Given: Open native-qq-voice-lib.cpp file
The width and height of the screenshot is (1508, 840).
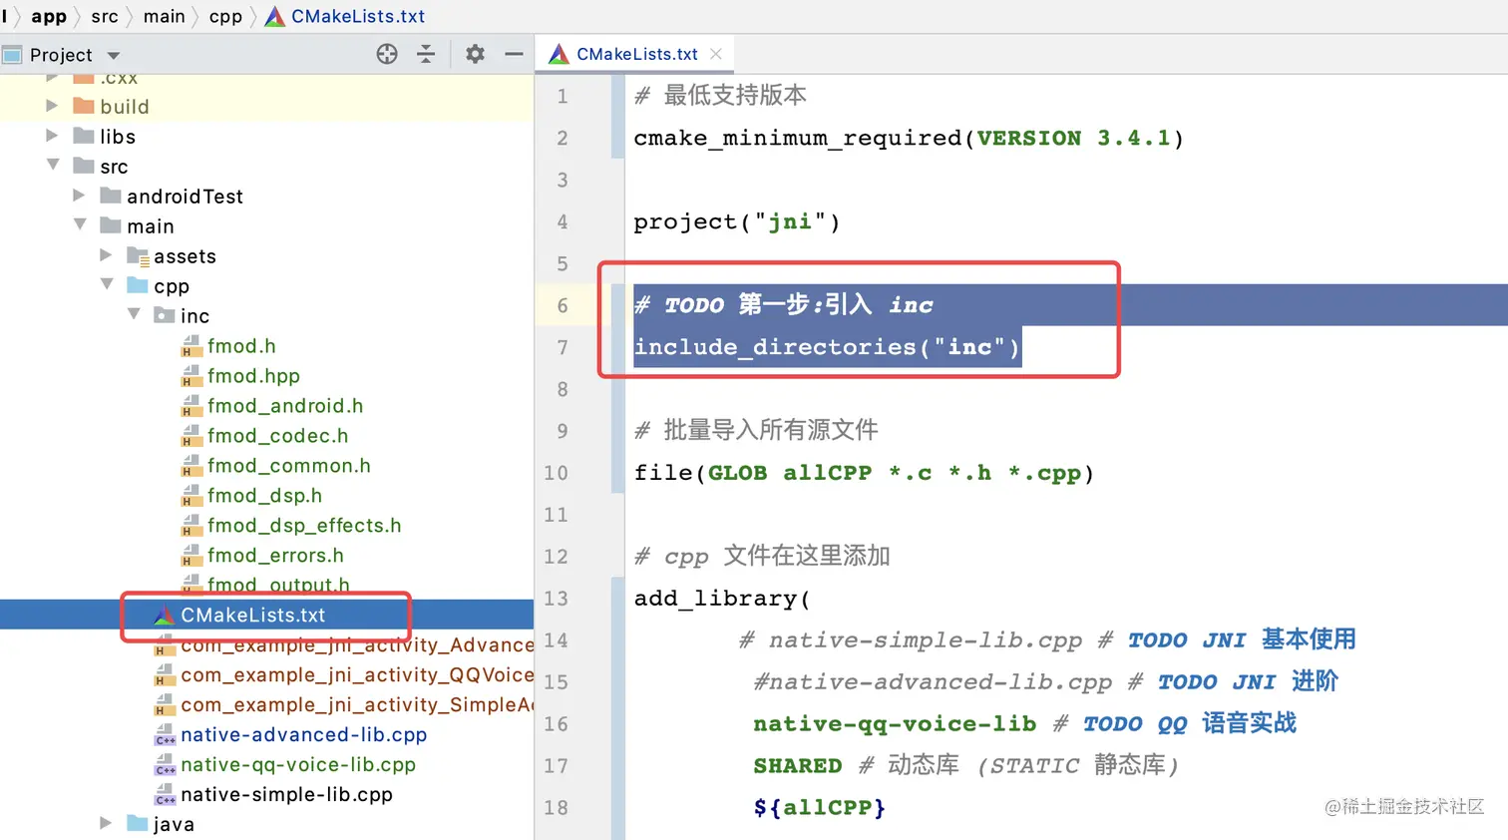Looking at the screenshot, I should 298,765.
